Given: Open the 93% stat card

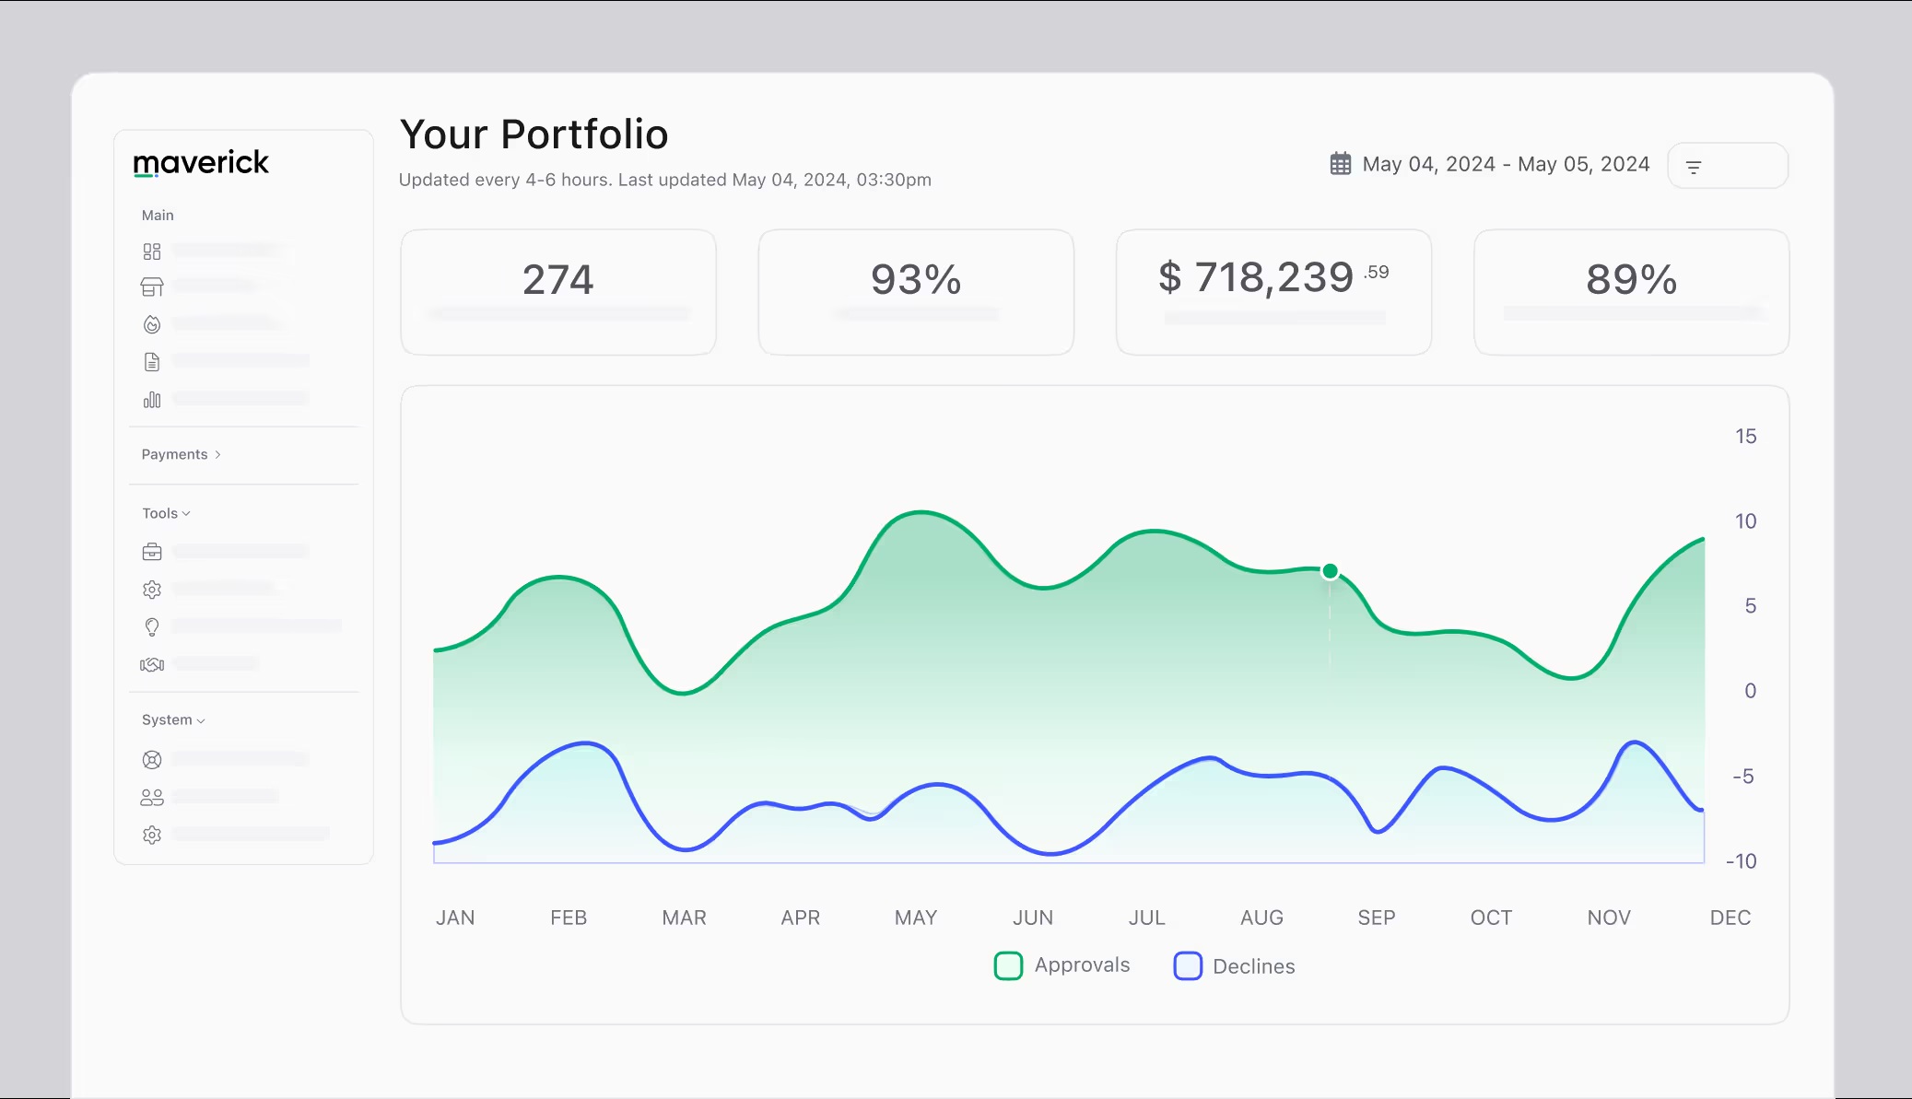Looking at the screenshot, I should pyautogui.click(x=916, y=292).
